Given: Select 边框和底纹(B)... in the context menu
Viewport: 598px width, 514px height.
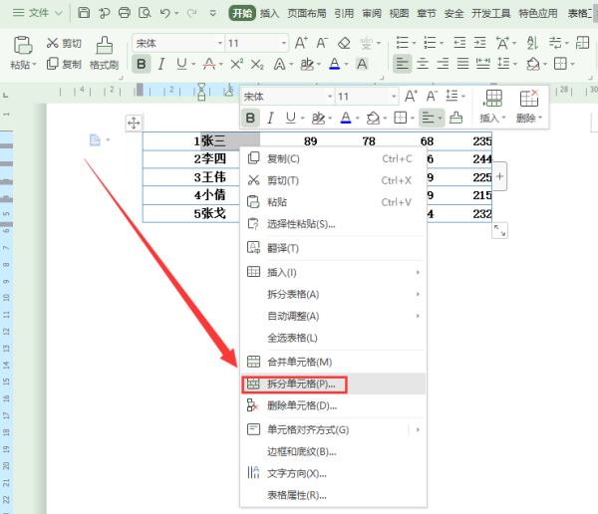Looking at the screenshot, I should (333, 452).
